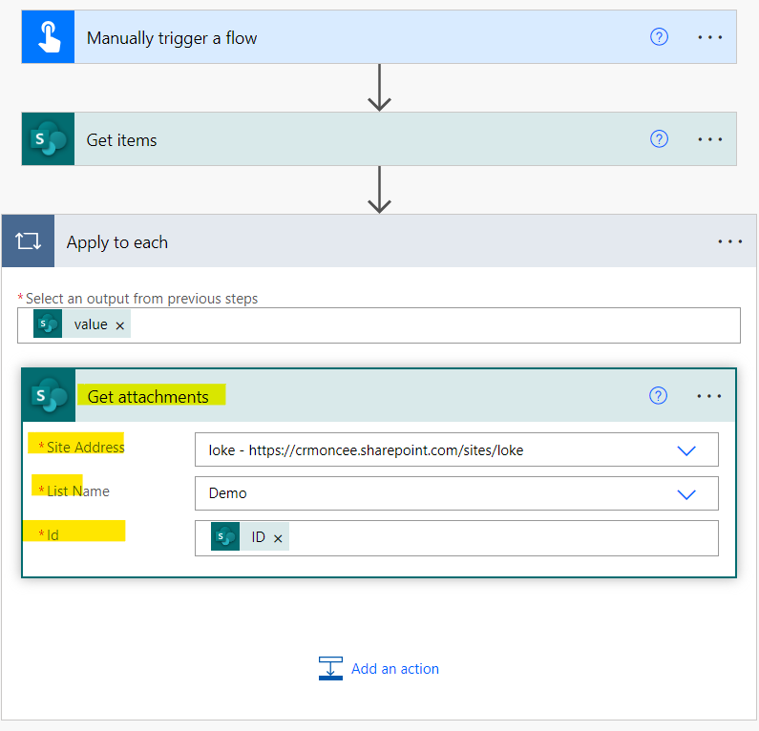
Task: Click the Add an action insert icon
Action: [330, 669]
